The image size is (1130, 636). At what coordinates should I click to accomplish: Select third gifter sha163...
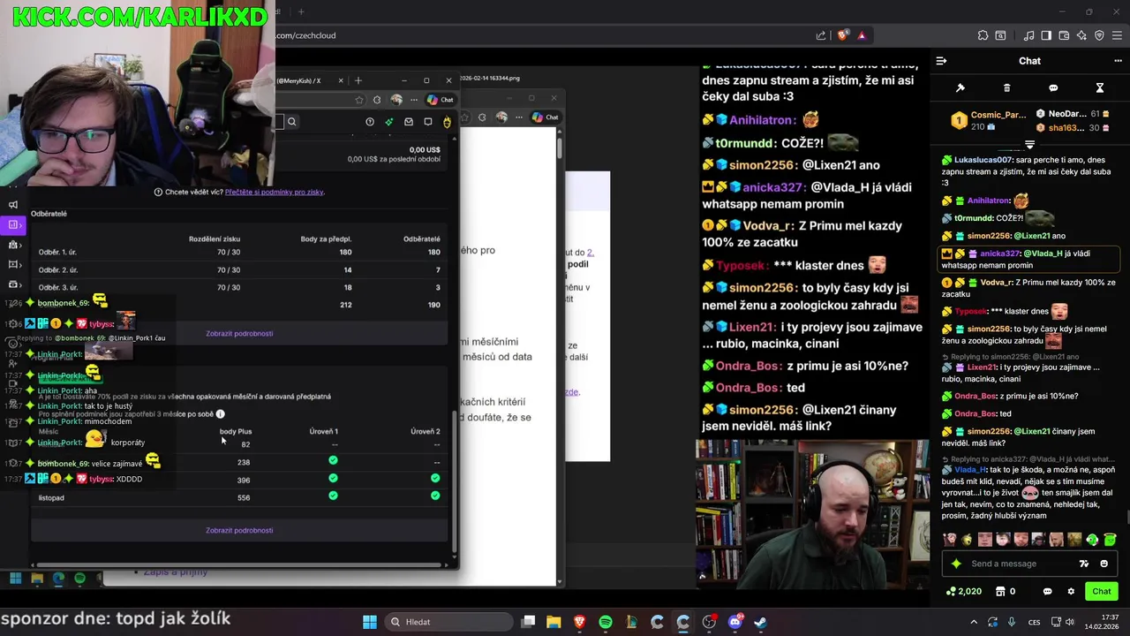pos(1073,128)
